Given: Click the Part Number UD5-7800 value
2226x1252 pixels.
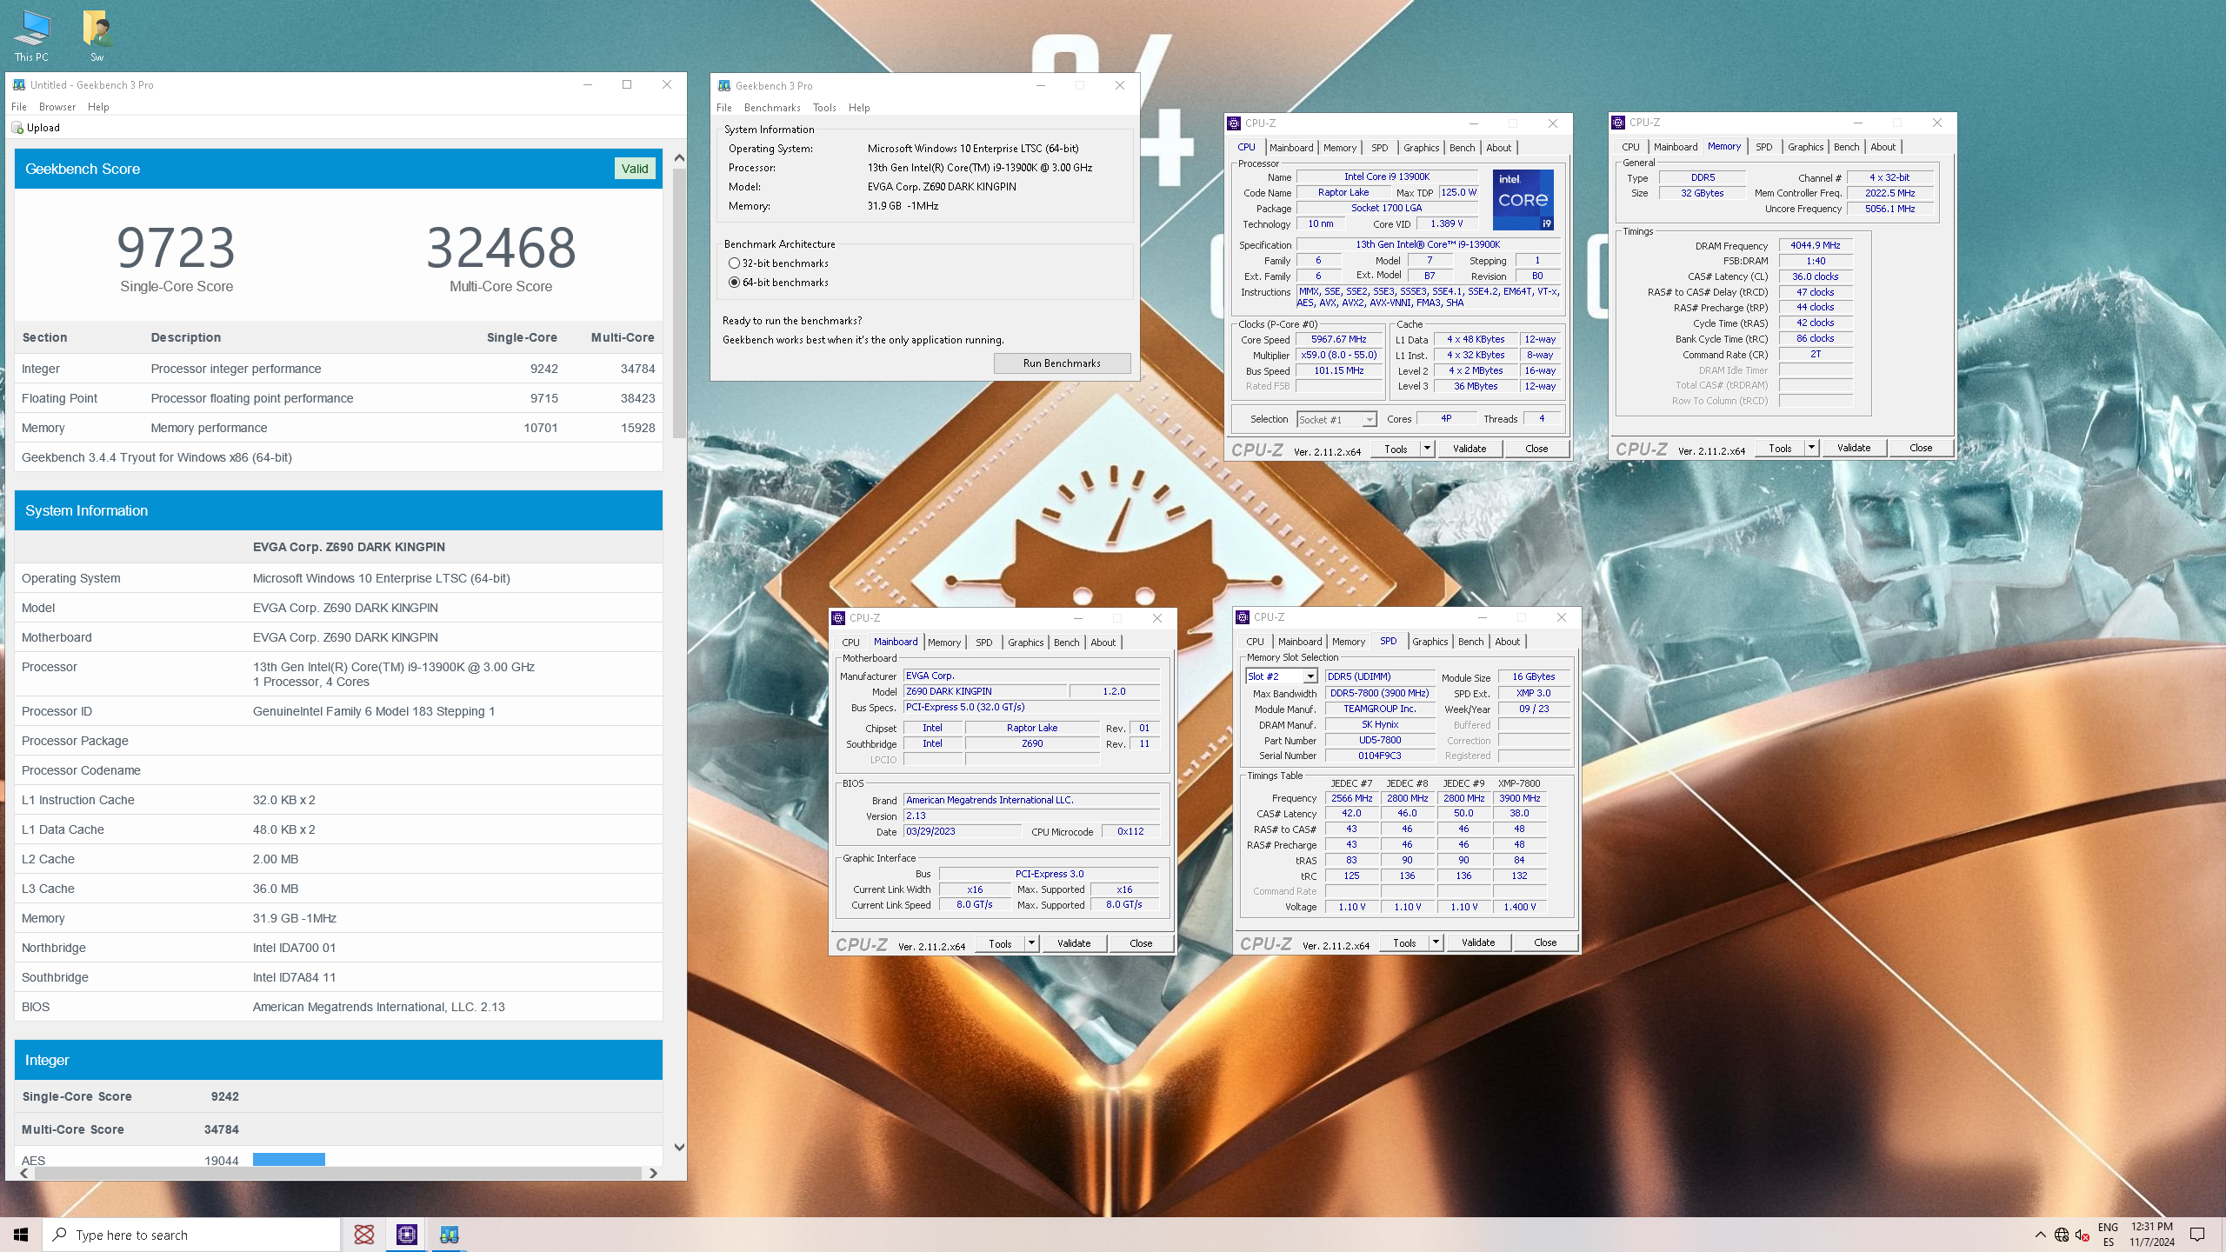Looking at the screenshot, I should coord(1380,740).
